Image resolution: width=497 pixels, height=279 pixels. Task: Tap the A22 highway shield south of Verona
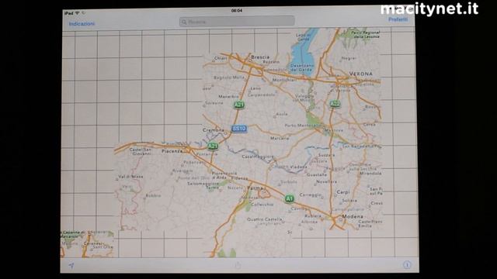pos(335,104)
